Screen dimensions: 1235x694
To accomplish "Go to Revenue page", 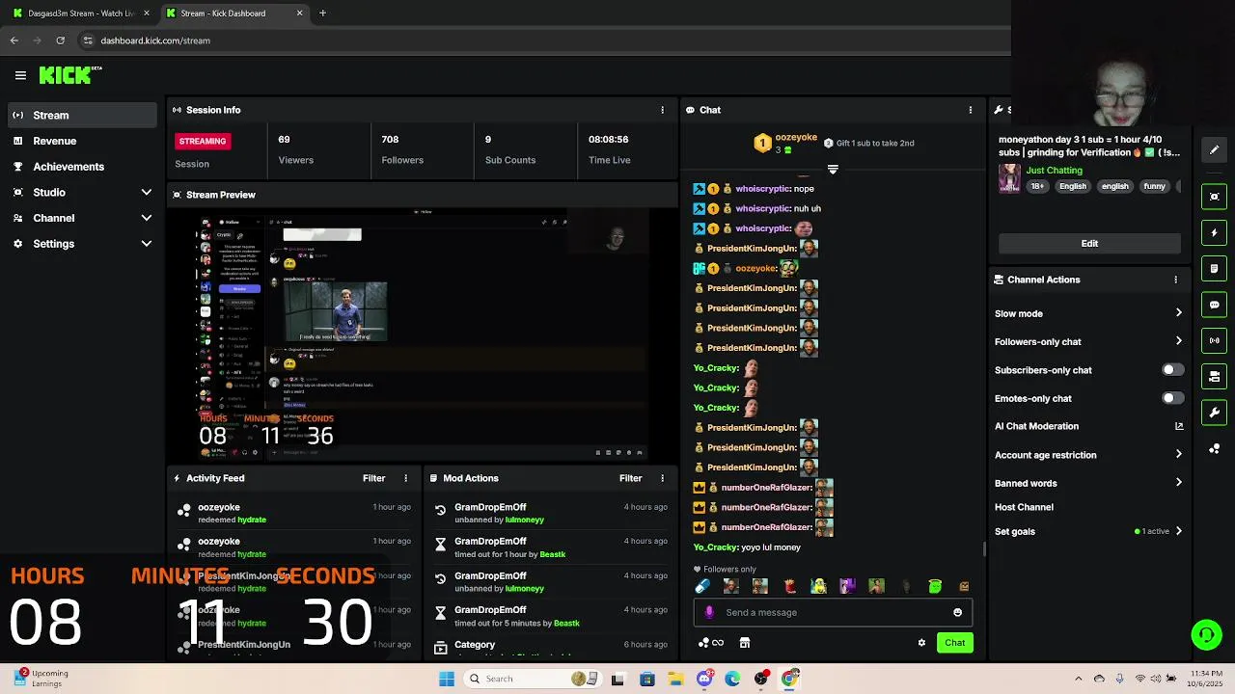I will click(82, 141).
